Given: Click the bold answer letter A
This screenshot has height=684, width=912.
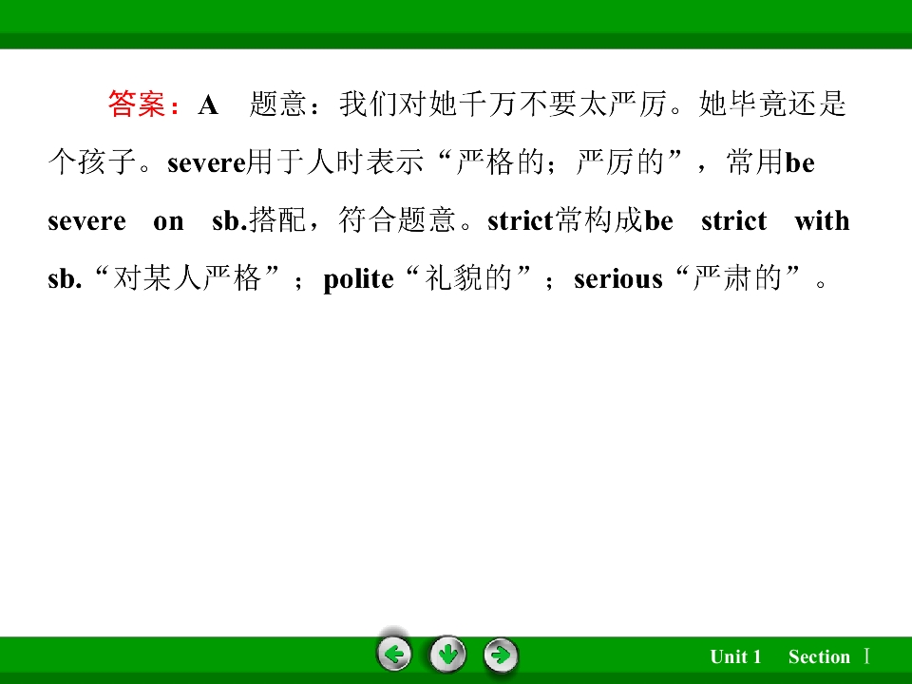Looking at the screenshot, I should 208,105.
